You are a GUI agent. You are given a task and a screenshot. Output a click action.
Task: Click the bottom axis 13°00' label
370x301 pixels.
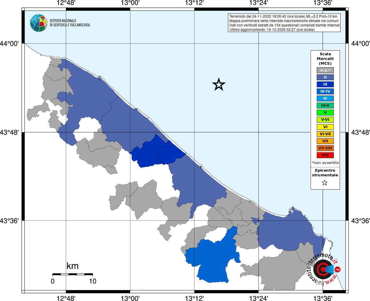click(x=130, y=298)
